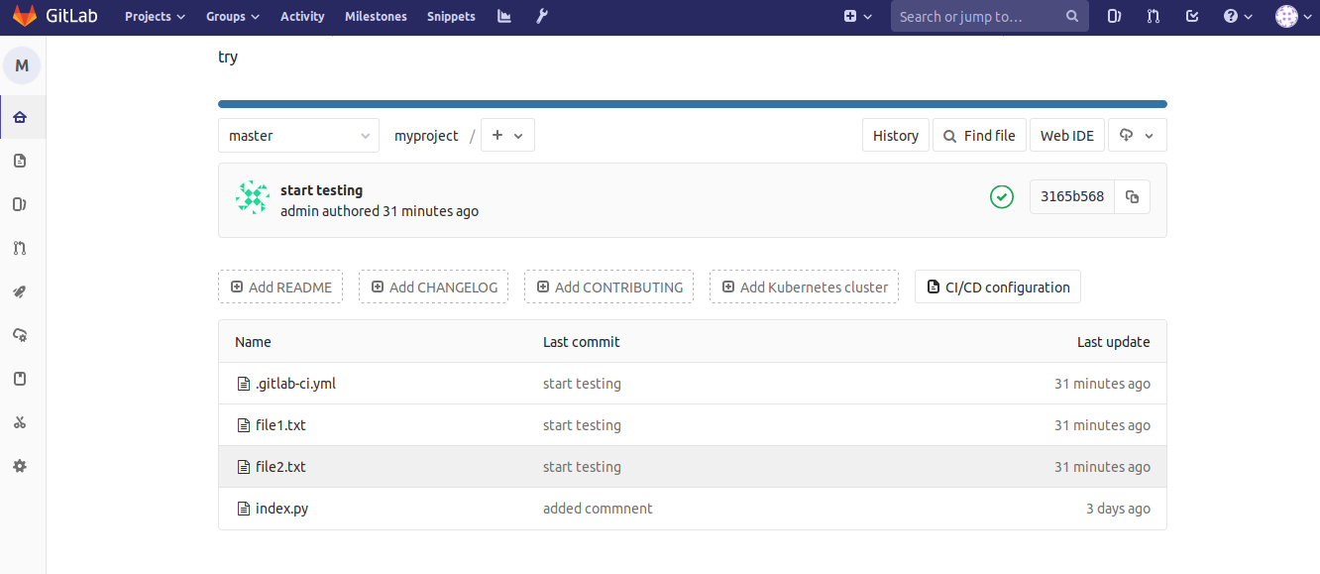This screenshot has width=1320, height=574.
Task: Expand the Projects menu
Action: tap(155, 16)
